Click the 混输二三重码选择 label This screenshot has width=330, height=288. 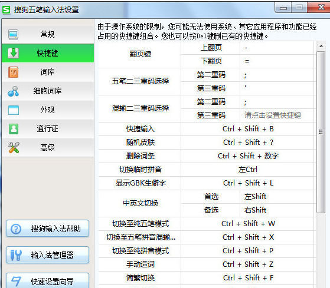click(141, 108)
